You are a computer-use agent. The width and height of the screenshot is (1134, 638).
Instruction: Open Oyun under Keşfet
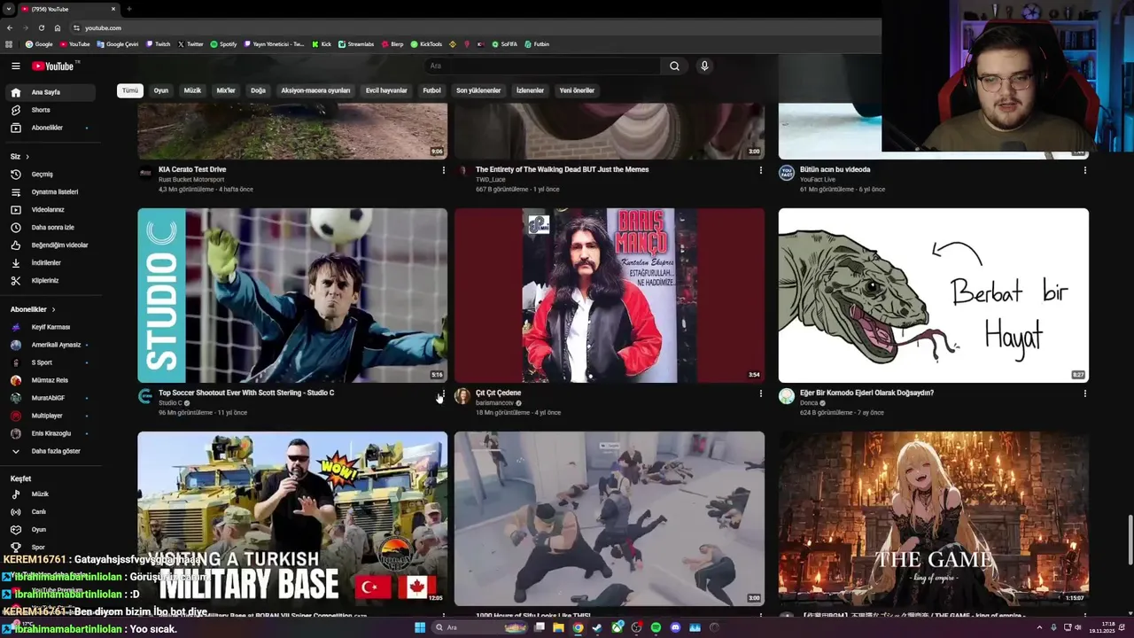pos(50,529)
